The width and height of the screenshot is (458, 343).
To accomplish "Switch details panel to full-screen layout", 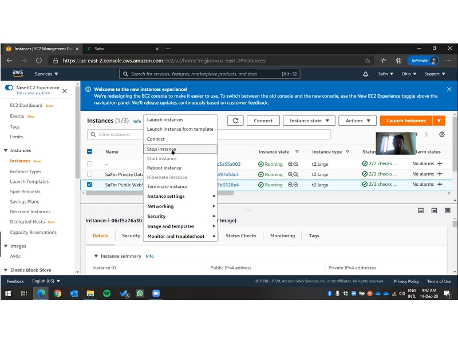I will pyautogui.click(x=448, y=210).
